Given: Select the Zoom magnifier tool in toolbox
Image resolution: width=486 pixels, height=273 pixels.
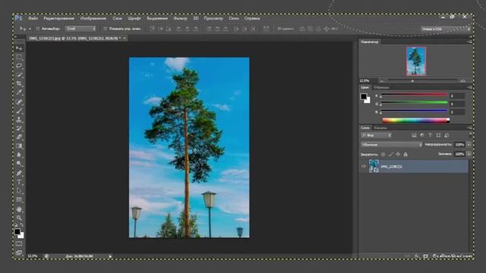Looking at the screenshot, I should [x=19, y=218].
